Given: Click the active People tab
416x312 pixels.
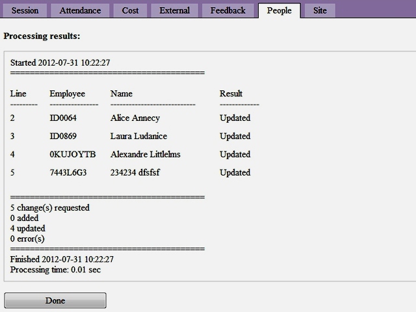Looking at the screenshot, I should click(279, 10).
